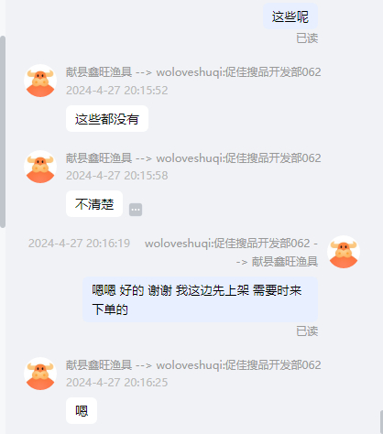Click sender avatar at 20:15:52 message
The height and width of the screenshot is (434, 383).
point(40,81)
